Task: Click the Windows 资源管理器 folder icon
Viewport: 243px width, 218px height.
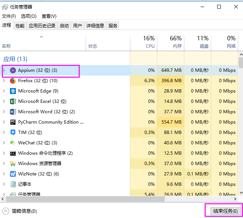Action: pyautogui.click(x=13, y=164)
